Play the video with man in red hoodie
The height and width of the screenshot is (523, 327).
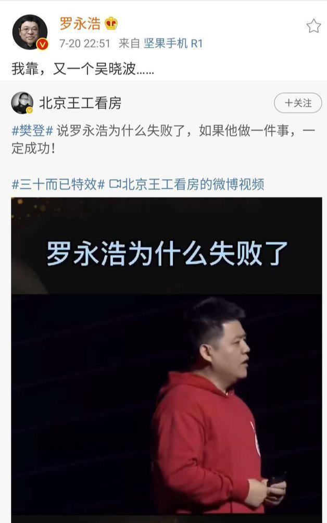point(167,360)
